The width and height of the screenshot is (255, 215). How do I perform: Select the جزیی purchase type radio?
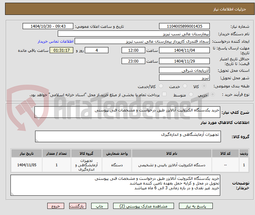(212, 94)
